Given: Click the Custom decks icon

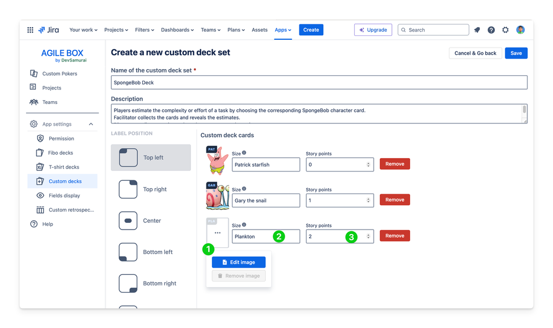Looking at the screenshot, I should (x=40, y=181).
